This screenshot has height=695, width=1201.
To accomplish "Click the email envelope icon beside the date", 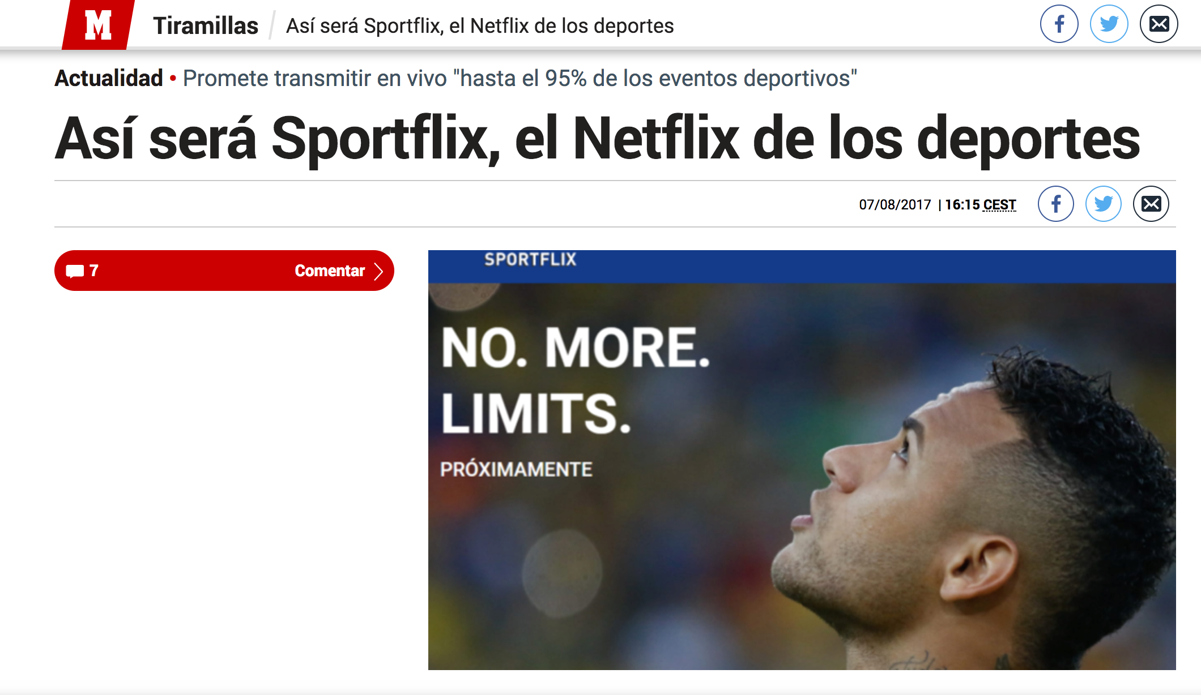I will [1151, 204].
